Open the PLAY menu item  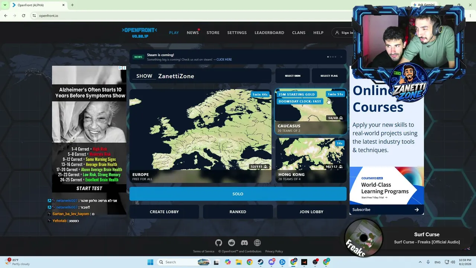click(x=174, y=33)
